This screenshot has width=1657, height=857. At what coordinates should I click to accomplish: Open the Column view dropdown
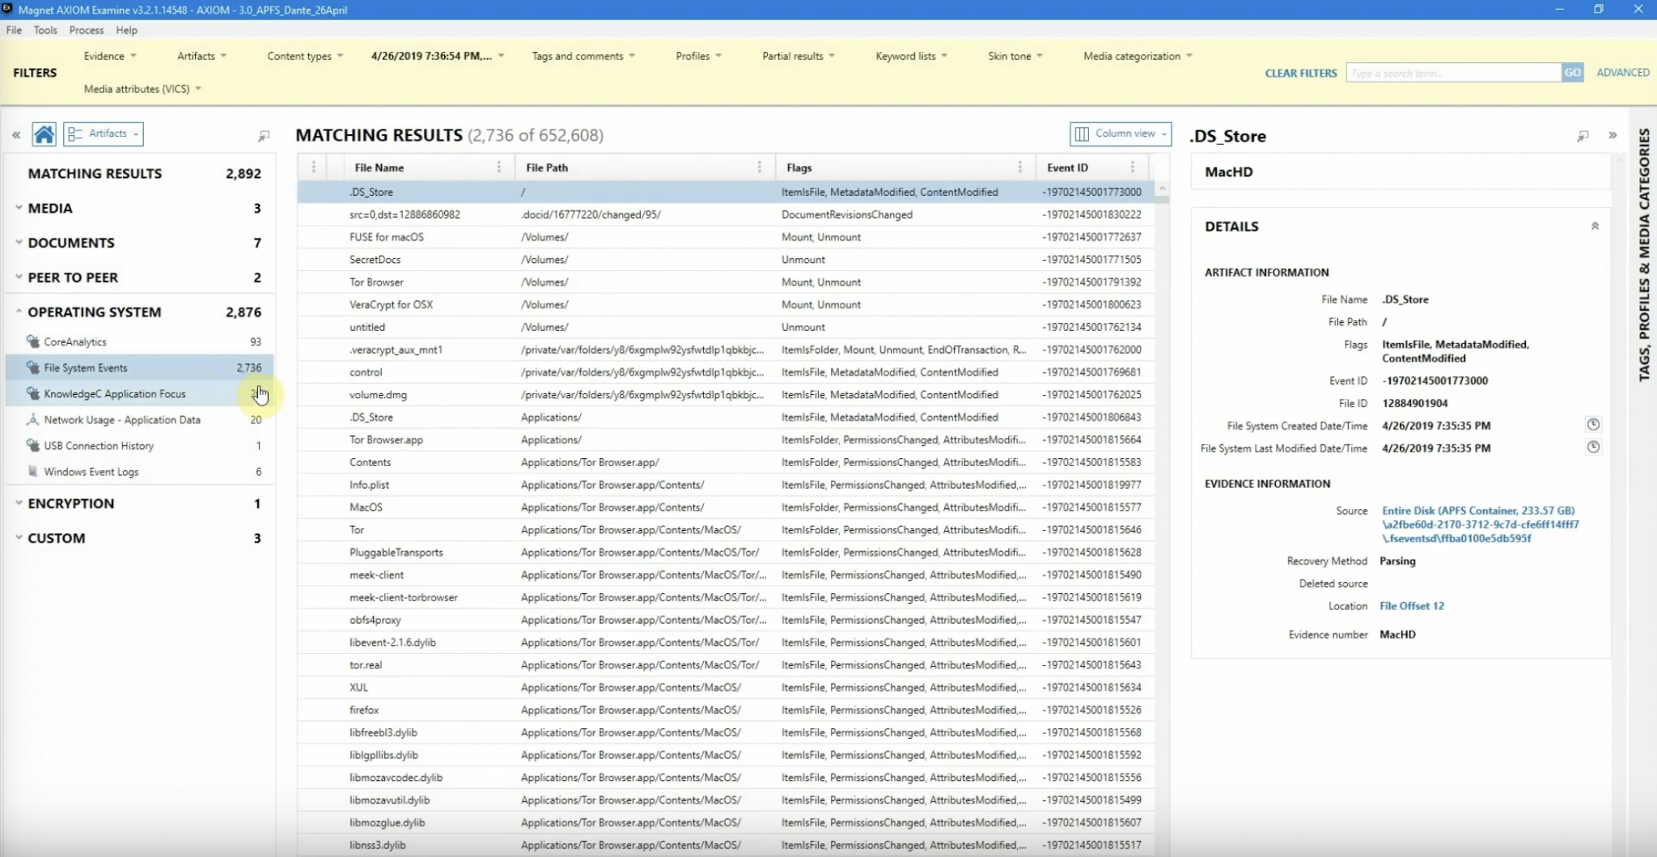(1121, 134)
